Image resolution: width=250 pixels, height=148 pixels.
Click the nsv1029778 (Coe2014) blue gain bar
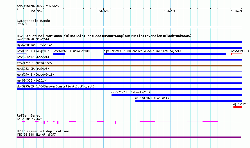coord(129,42)
